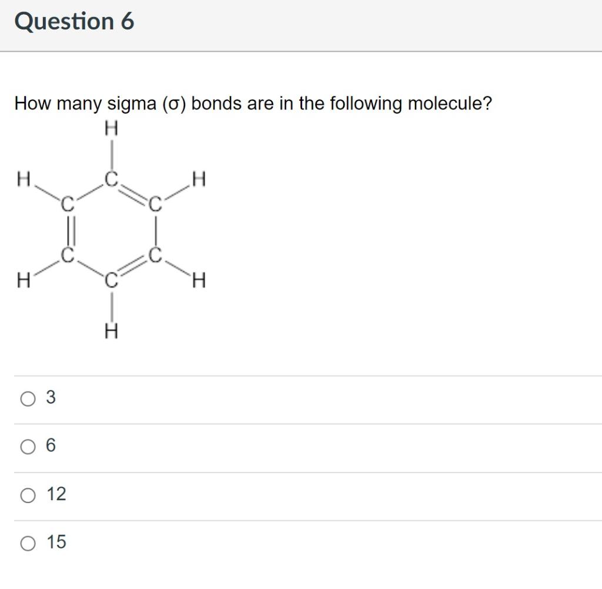Click the answer label text 12
This screenshot has height=589, width=602.
56,495
